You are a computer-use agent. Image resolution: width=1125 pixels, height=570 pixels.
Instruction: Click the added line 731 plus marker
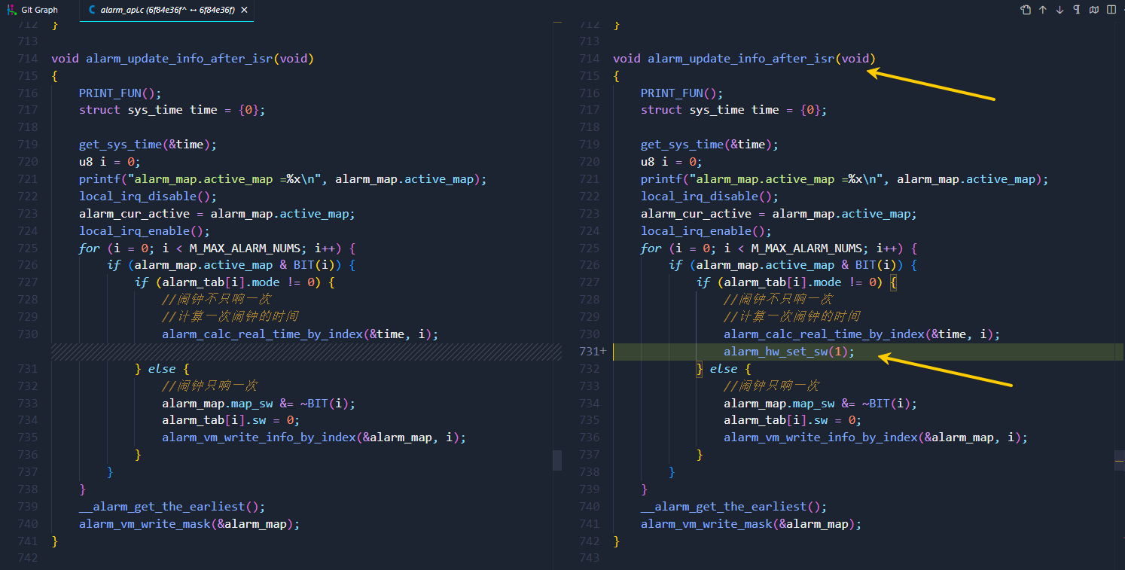[603, 352]
